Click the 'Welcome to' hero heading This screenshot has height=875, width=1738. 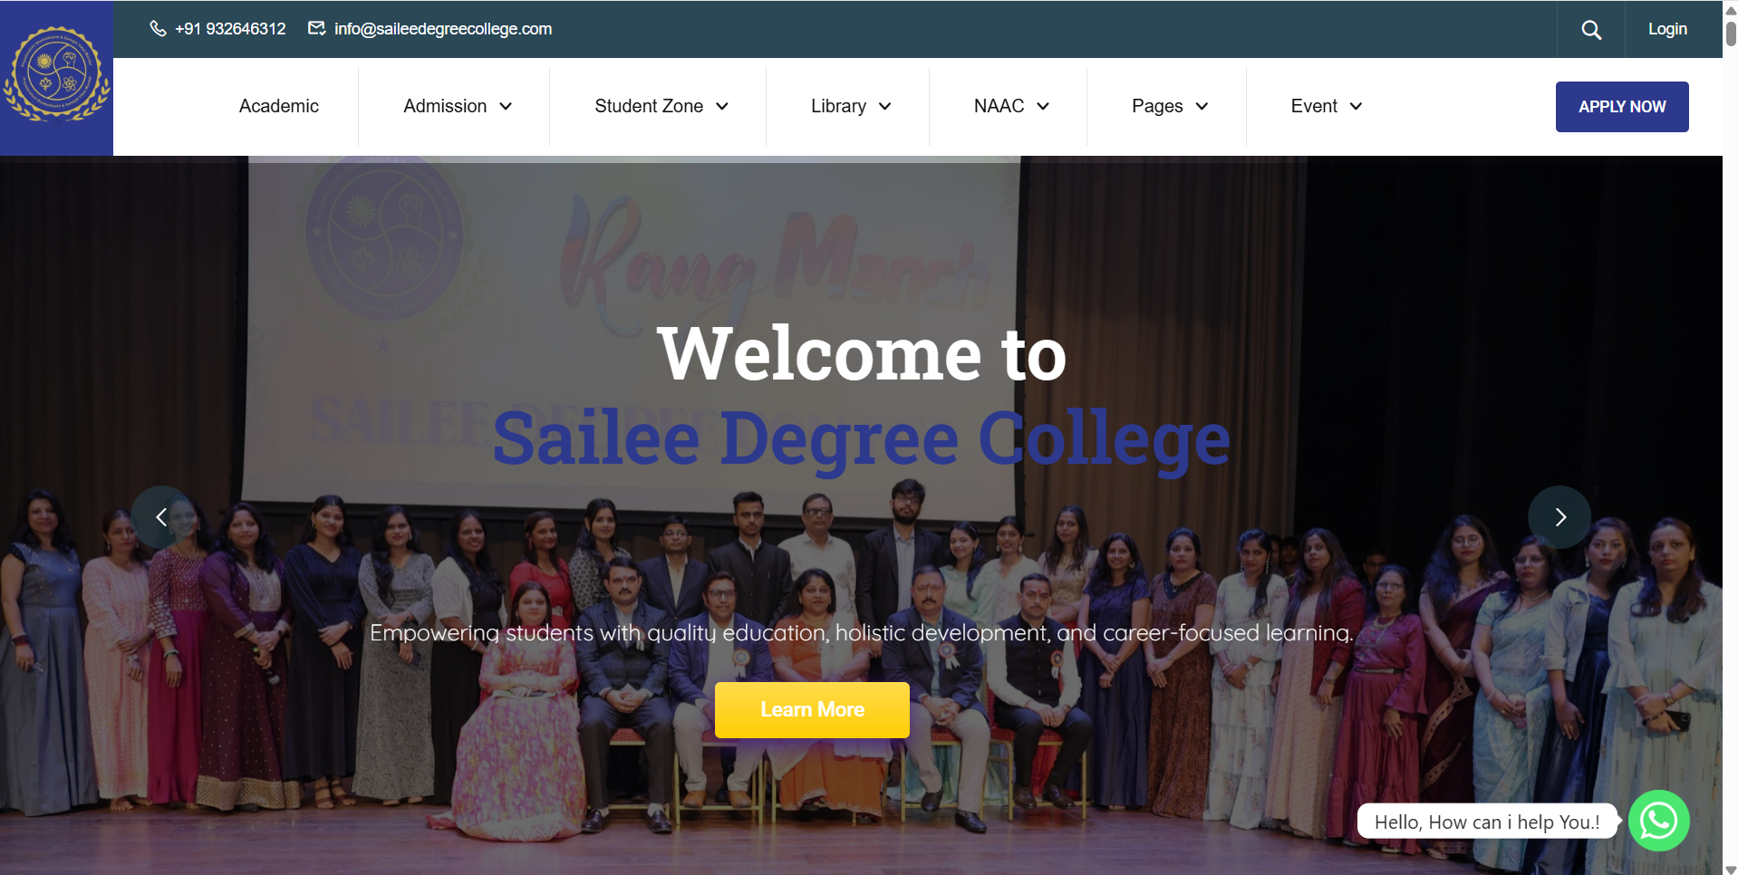coord(862,354)
